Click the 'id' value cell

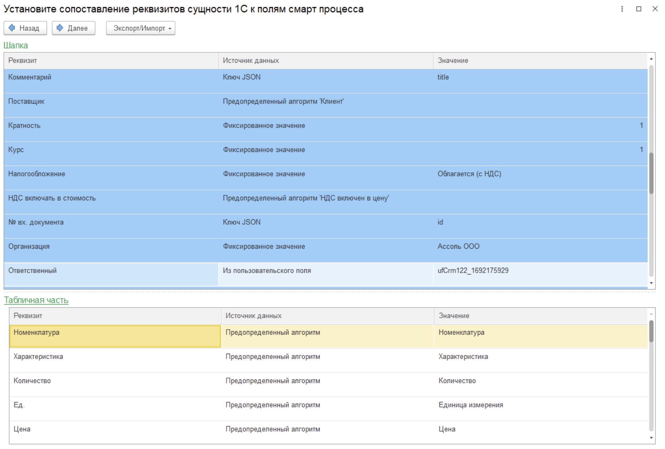click(540, 226)
